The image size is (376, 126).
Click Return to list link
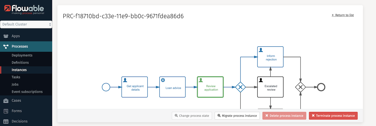[343, 15]
